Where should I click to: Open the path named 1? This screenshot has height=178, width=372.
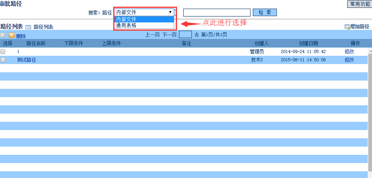coord(18,51)
